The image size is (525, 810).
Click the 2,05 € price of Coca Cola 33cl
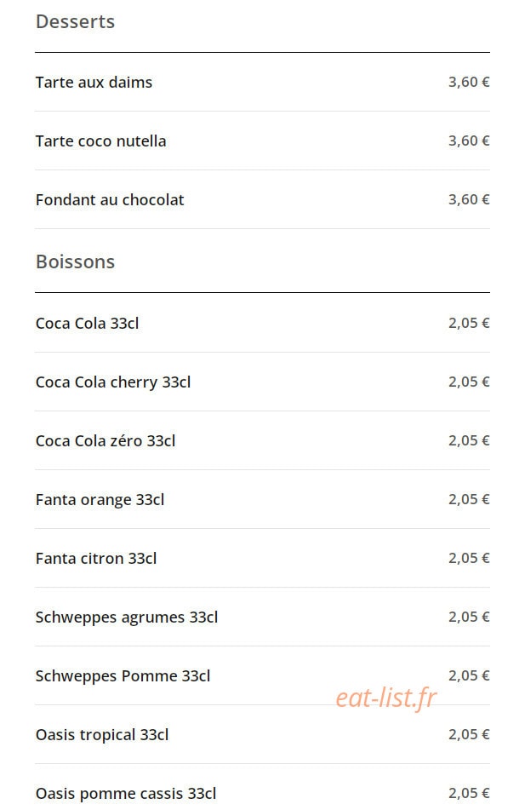pyautogui.click(x=469, y=324)
